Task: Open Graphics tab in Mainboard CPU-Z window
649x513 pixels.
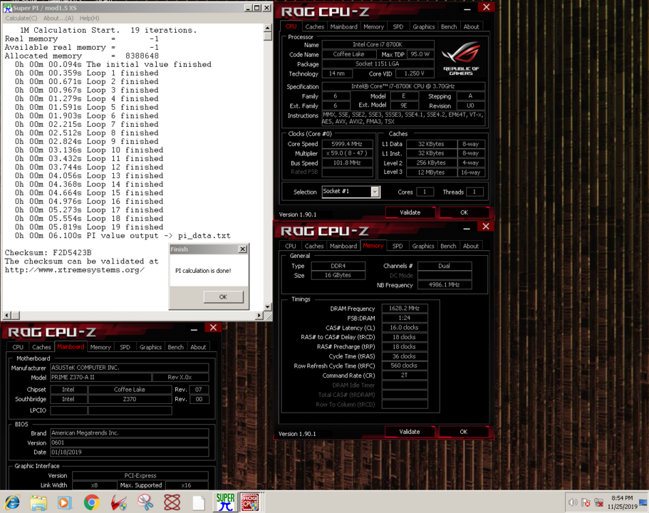Action: click(150, 347)
